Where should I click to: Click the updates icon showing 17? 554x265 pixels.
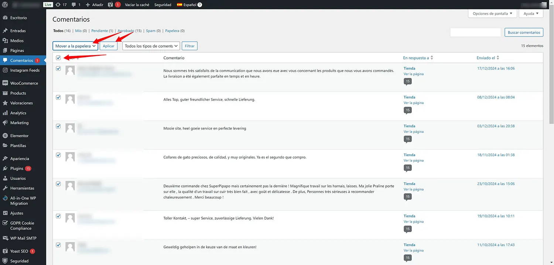(58, 5)
